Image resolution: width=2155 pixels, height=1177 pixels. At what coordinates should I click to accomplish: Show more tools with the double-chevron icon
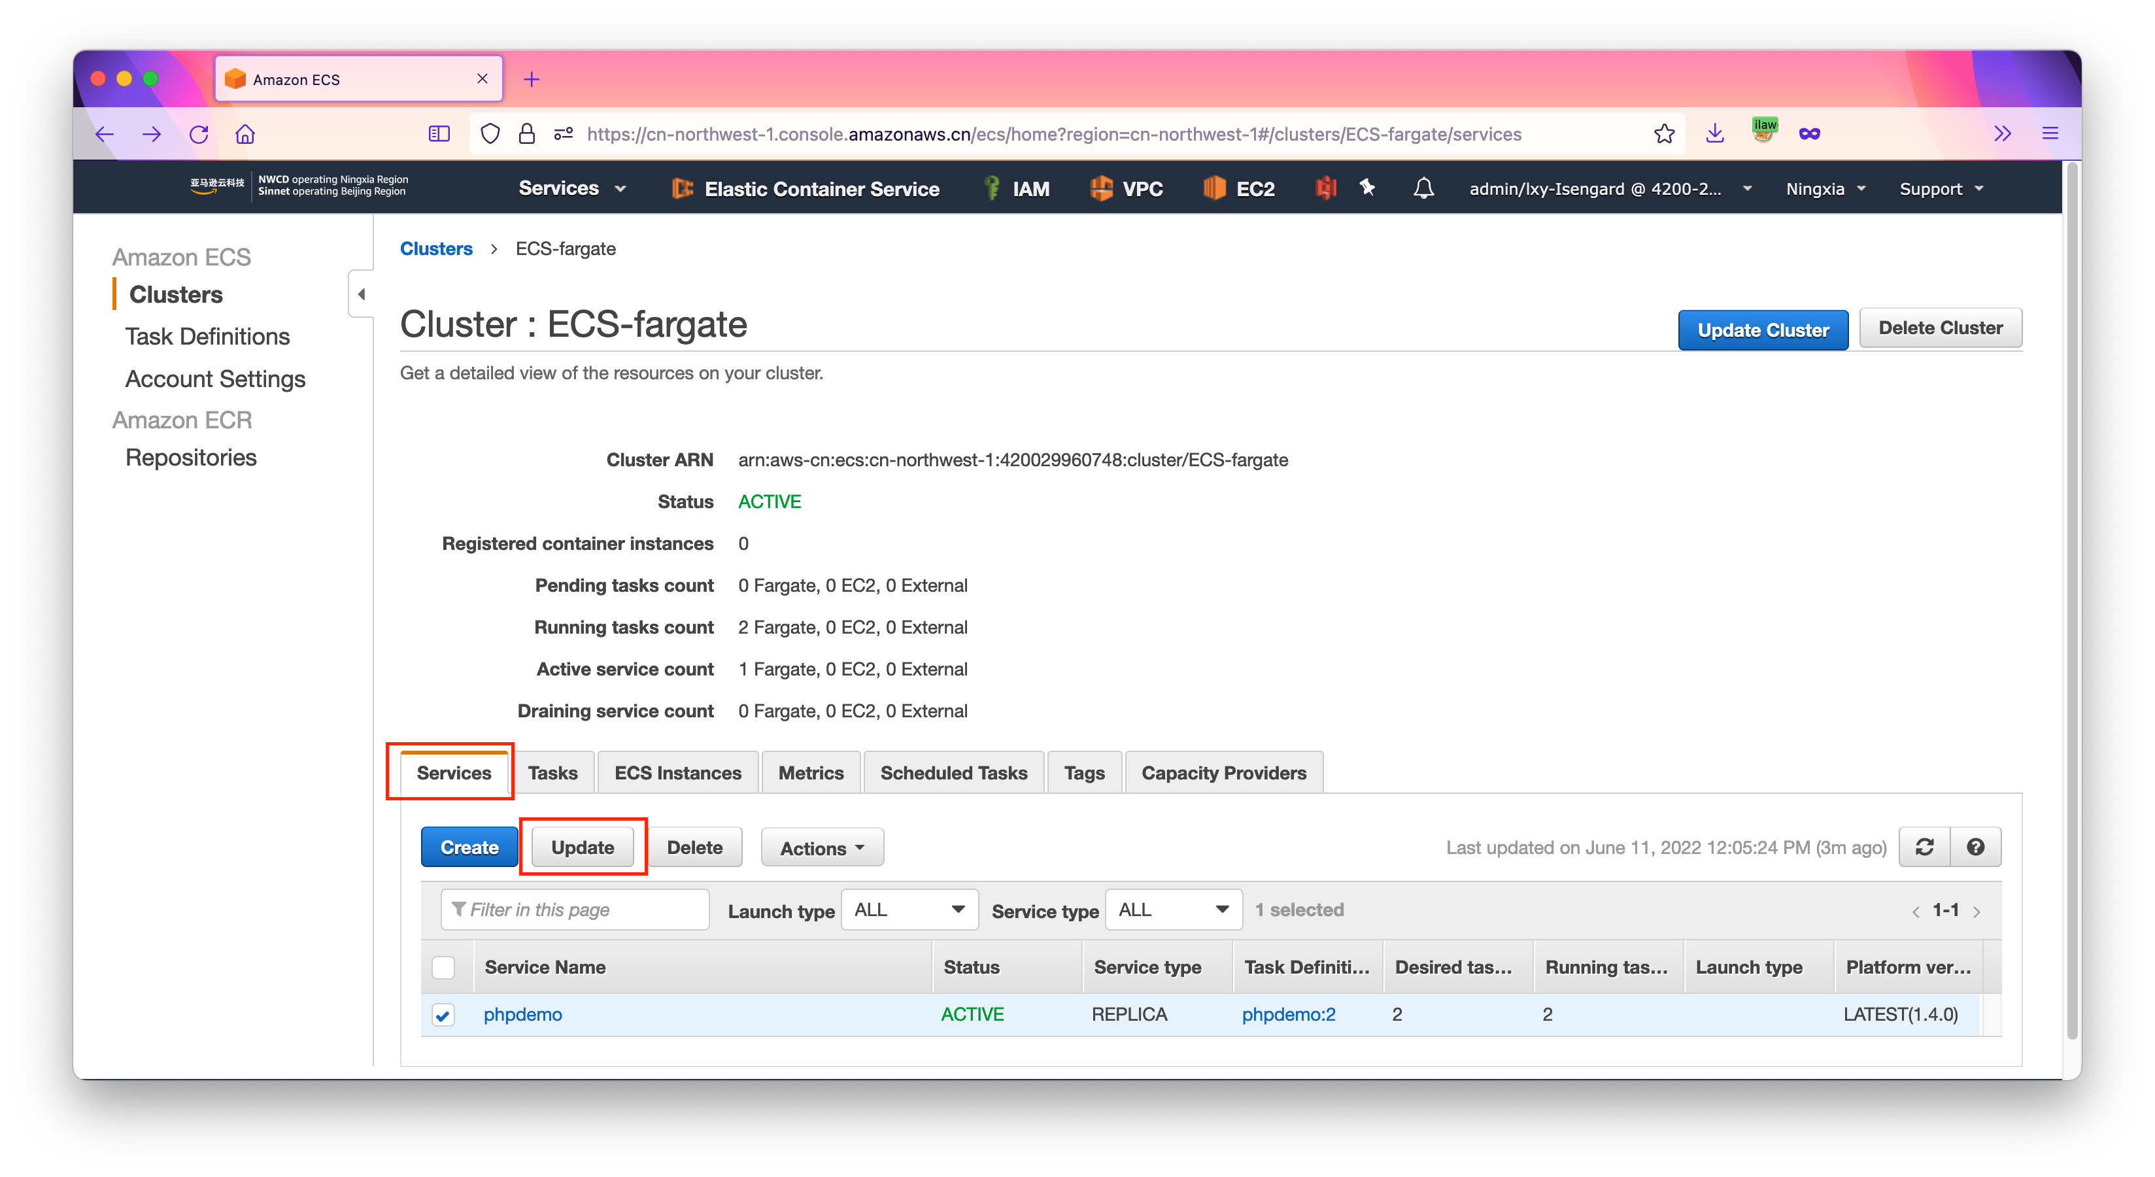pyautogui.click(x=2002, y=134)
